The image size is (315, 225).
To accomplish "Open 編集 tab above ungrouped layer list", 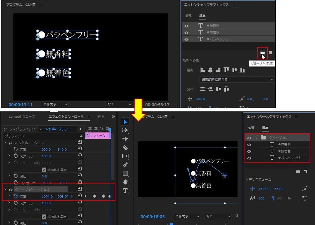I will pos(202,16).
